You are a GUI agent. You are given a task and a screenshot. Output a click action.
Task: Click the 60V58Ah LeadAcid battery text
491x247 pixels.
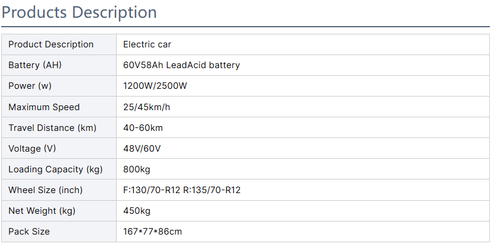(x=182, y=65)
